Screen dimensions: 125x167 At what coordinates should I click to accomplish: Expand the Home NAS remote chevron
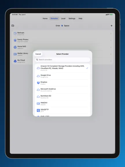coord(111,47)
